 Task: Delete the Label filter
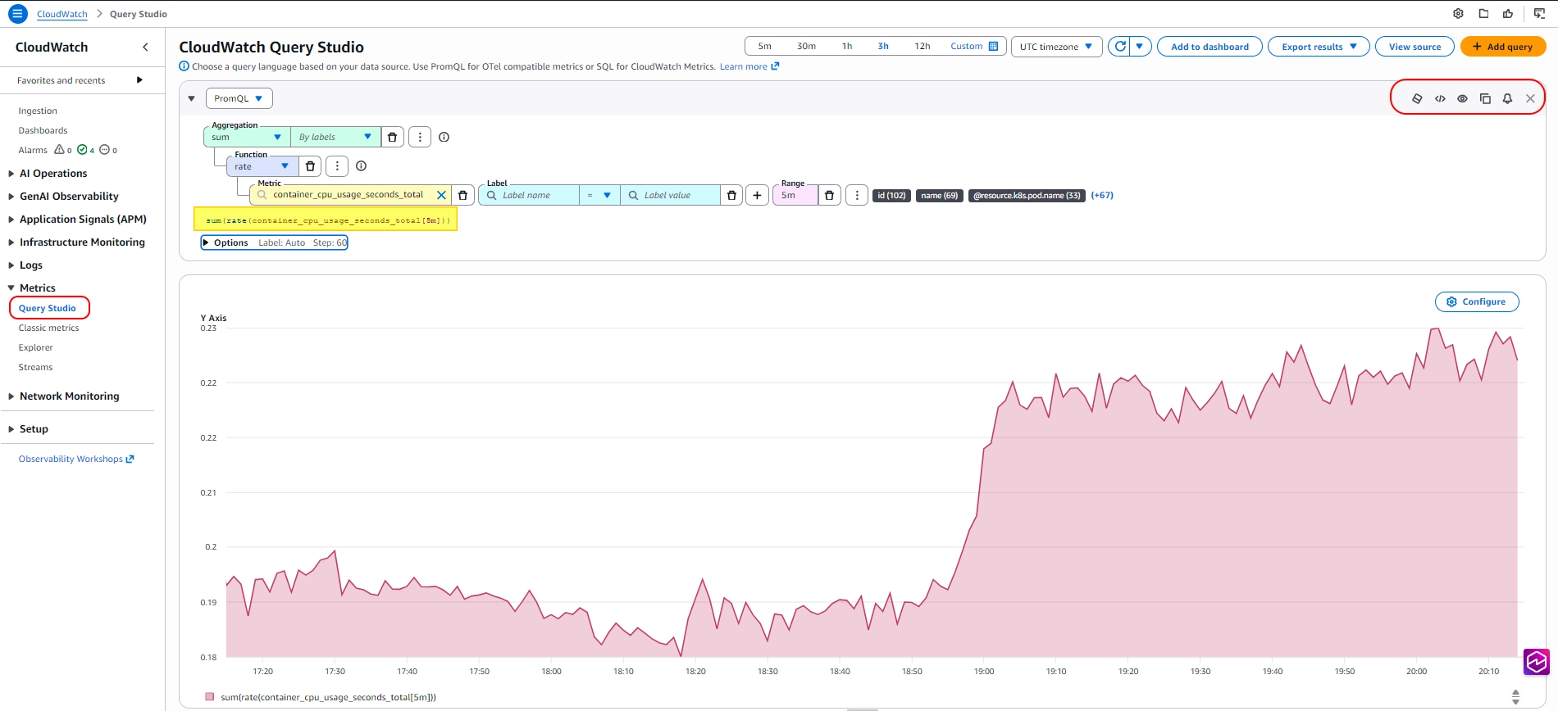(731, 195)
